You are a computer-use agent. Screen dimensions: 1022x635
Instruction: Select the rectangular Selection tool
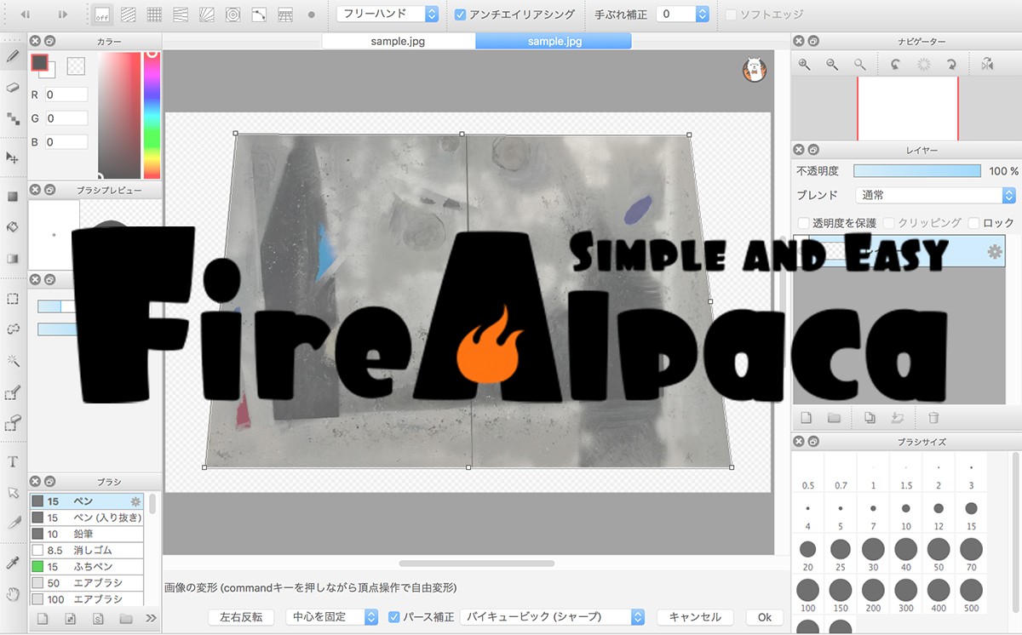(x=13, y=298)
